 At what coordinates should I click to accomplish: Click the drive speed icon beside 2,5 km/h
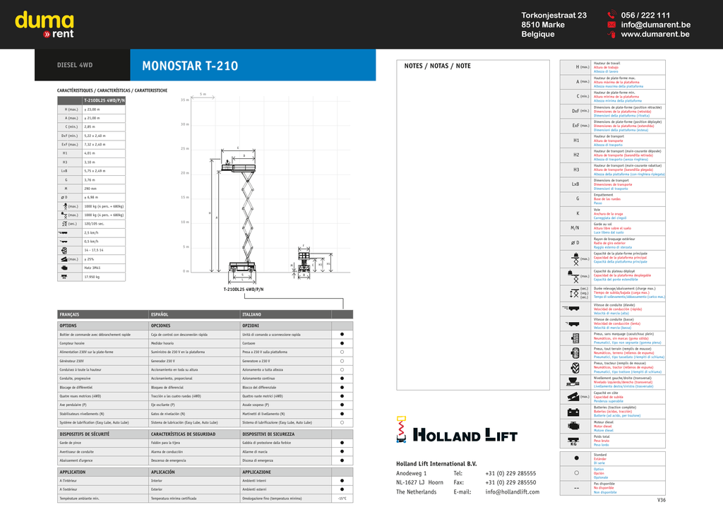64,232
